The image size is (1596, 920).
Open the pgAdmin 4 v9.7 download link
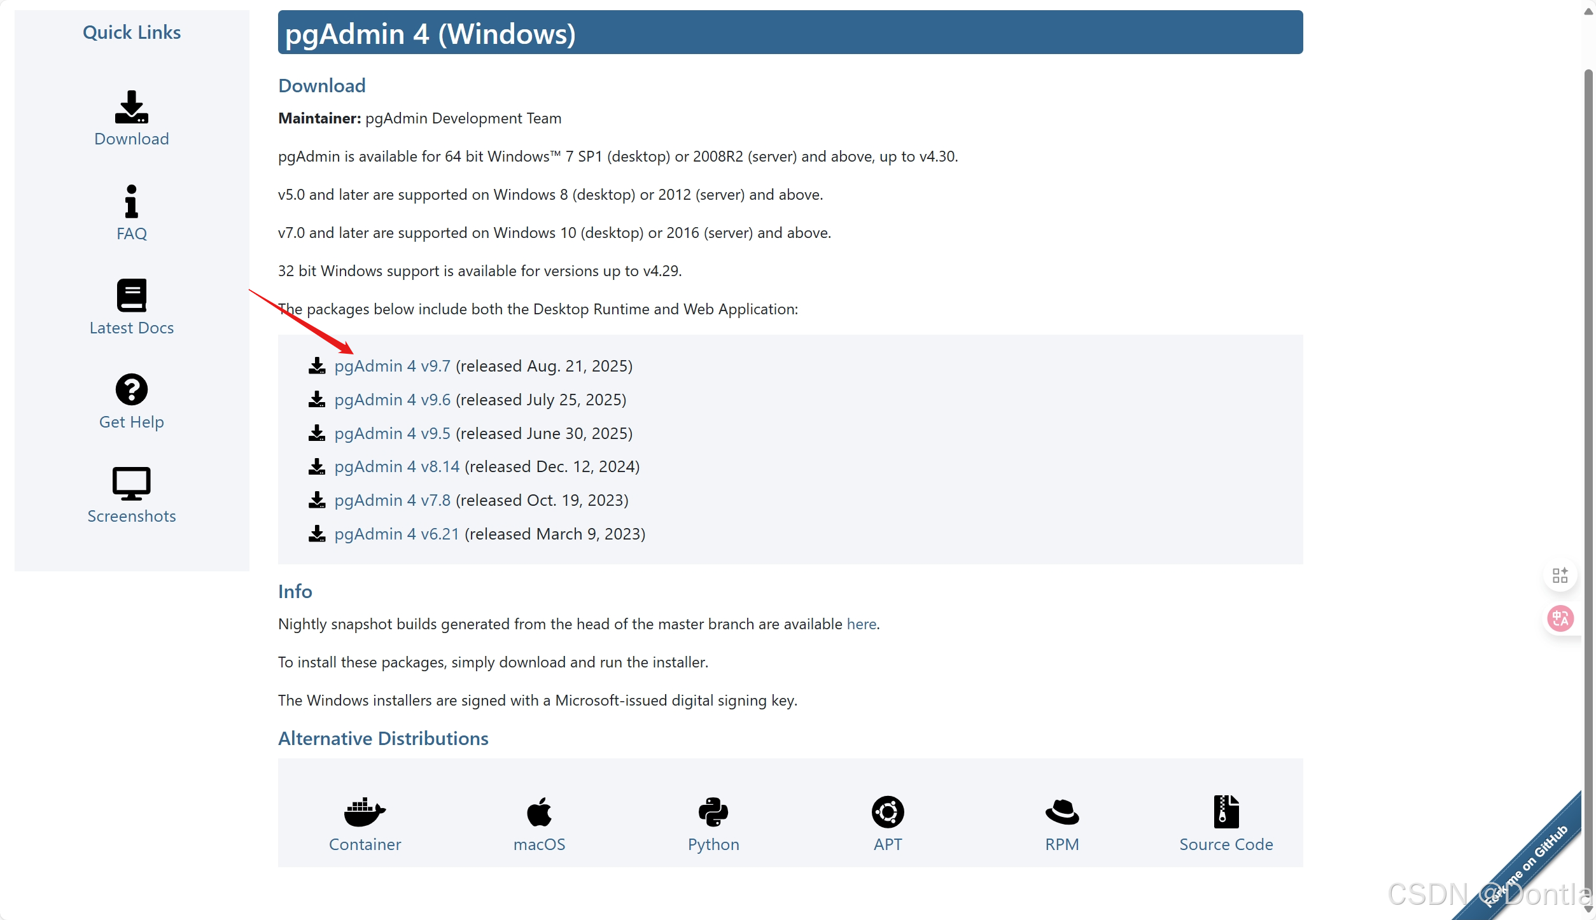(393, 366)
